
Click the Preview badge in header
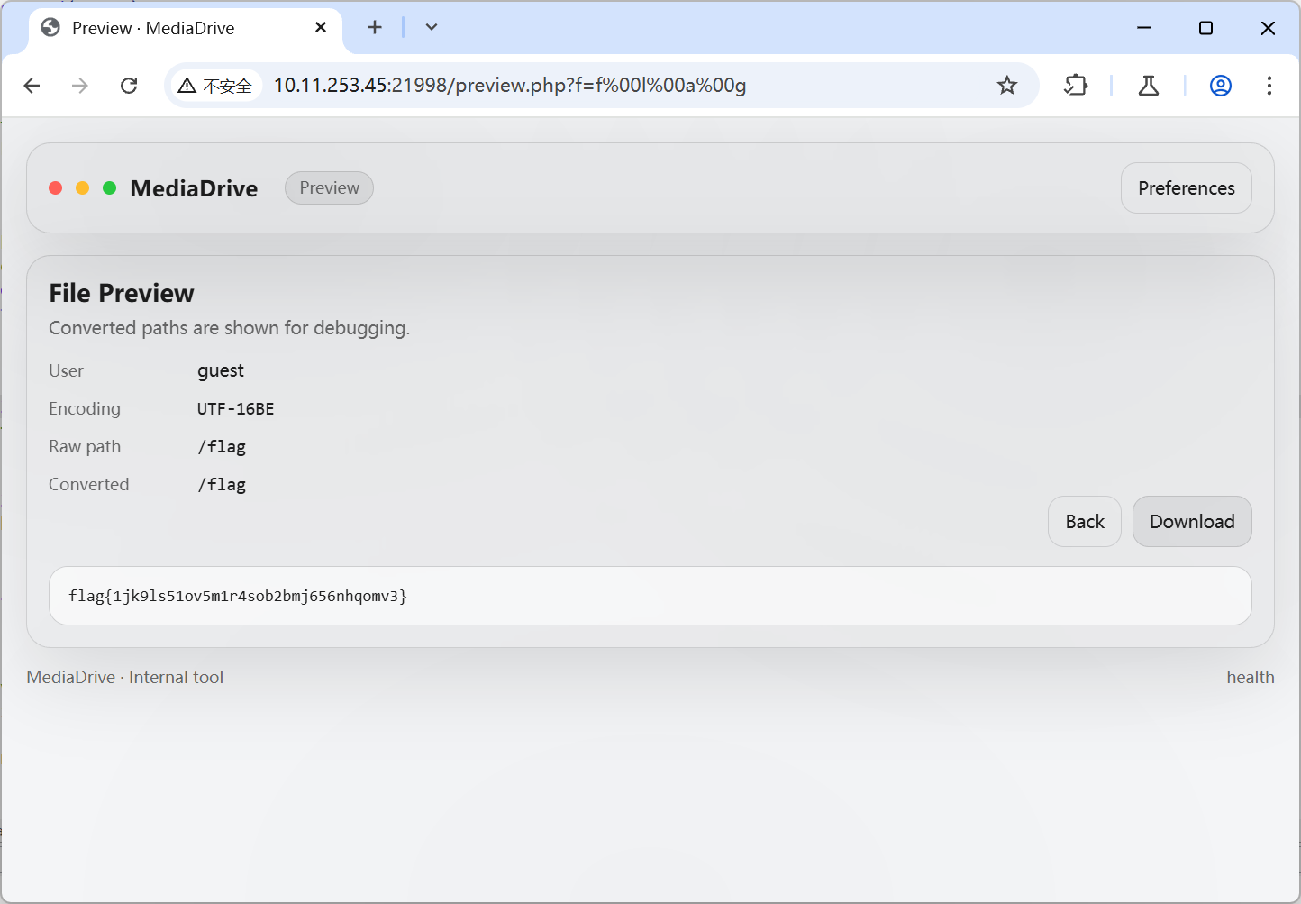point(329,188)
